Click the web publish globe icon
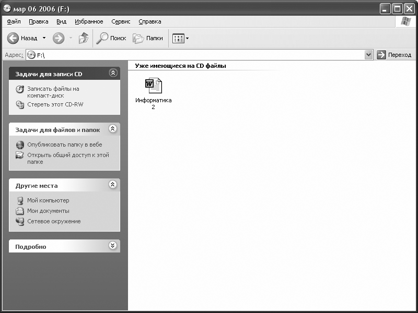The image size is (418, 313). (x=20, y=145)
